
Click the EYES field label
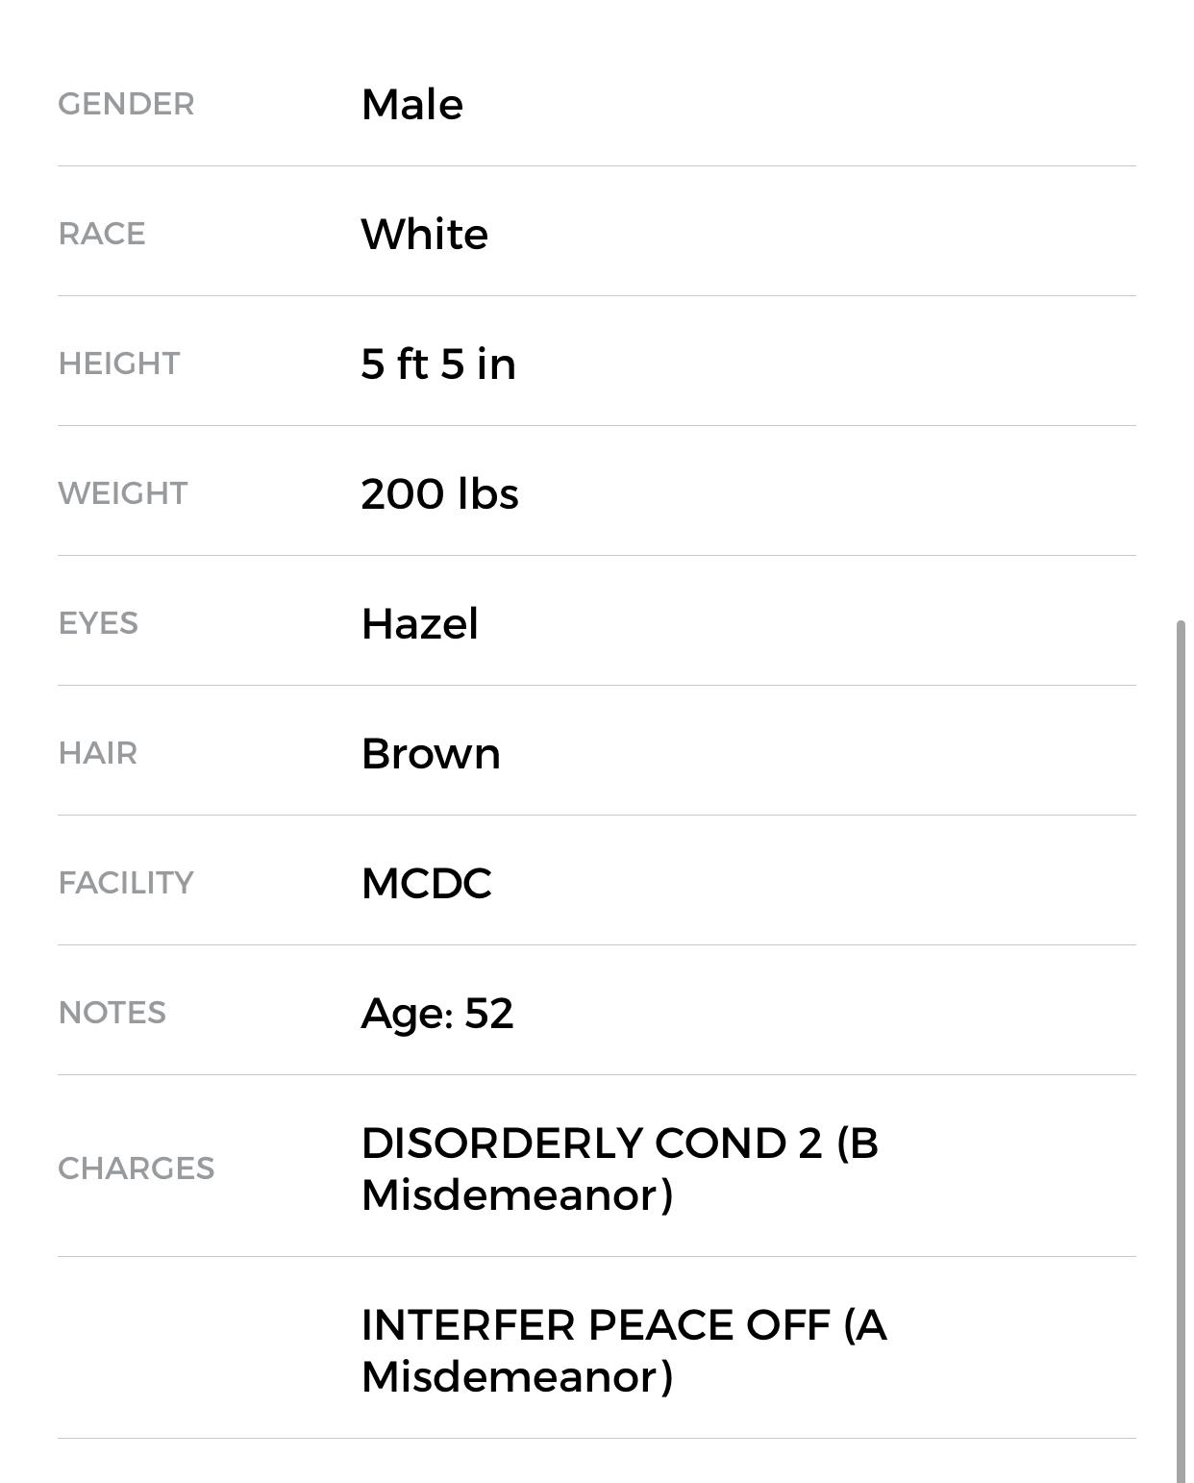98,623
